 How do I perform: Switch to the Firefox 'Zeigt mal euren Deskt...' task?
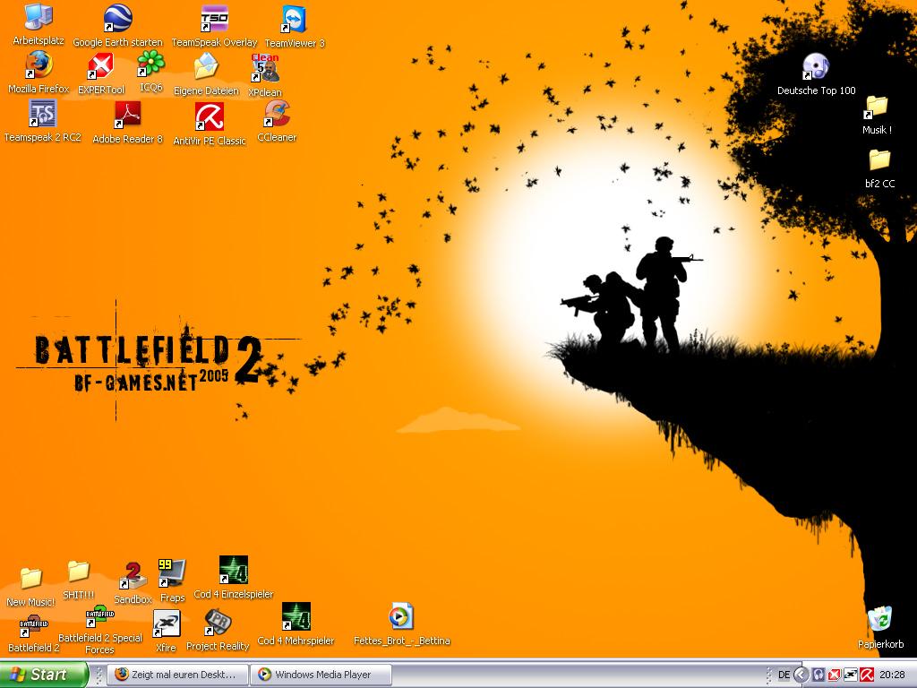[178, 675]
